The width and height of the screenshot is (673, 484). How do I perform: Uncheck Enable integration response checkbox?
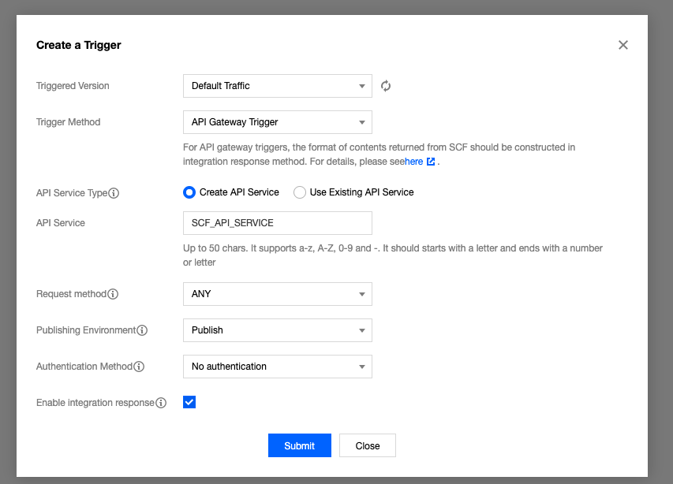tap(189, 402)
